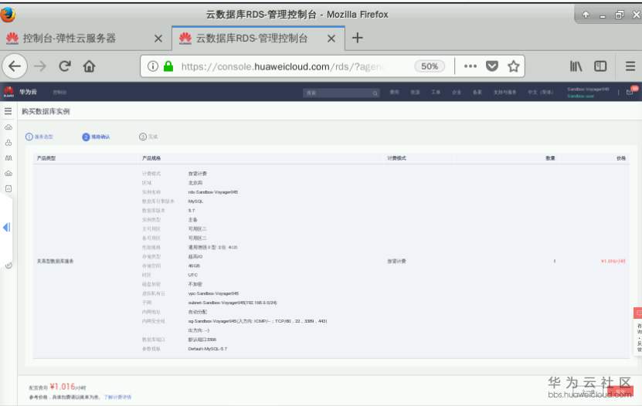Click the 产品规格 column header
This screenshot has width=642, height=406.
[151, 158]
